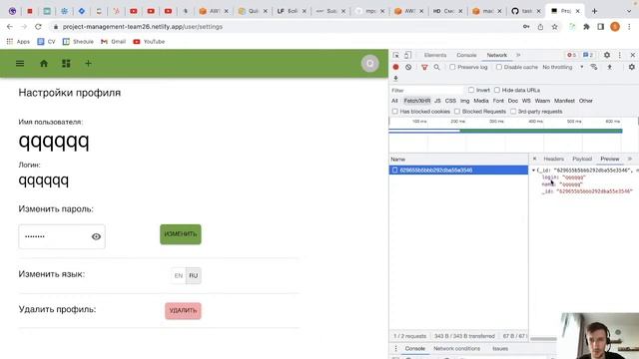
Task: Show more DevTools panels chevron
Action: 518,55
